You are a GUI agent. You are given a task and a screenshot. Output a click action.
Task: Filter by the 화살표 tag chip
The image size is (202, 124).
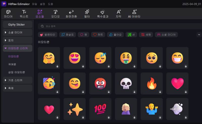point(67,35)
